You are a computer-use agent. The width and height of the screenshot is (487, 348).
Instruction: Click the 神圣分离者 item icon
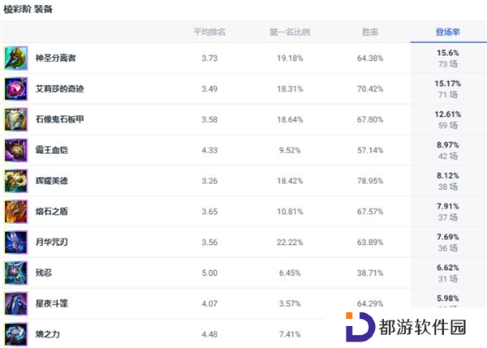click(16, 58)
